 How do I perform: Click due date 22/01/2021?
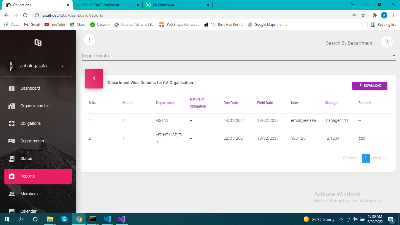(x=234, y=138)
